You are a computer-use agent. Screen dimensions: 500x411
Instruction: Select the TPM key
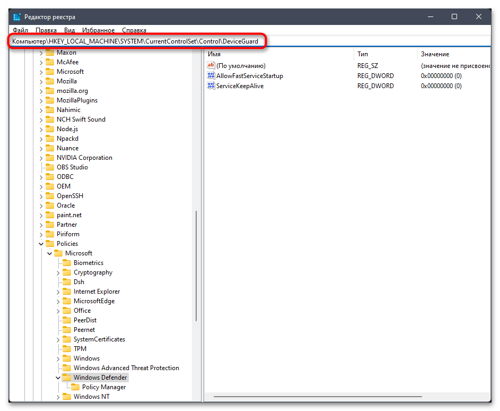80,349
